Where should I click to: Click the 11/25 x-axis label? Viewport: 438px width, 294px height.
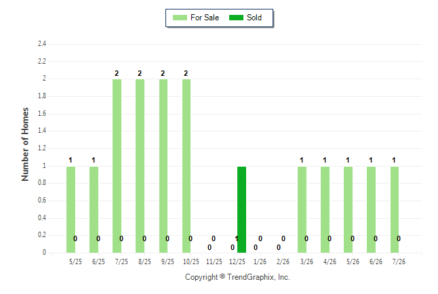214,261
